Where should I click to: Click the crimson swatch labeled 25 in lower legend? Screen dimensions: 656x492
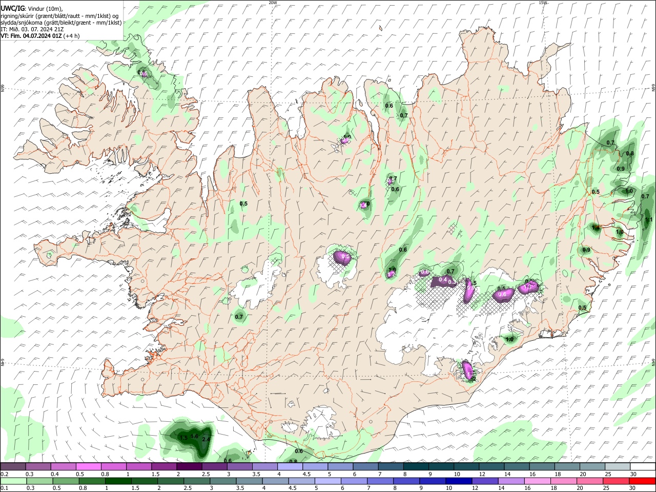click(617, 481)
